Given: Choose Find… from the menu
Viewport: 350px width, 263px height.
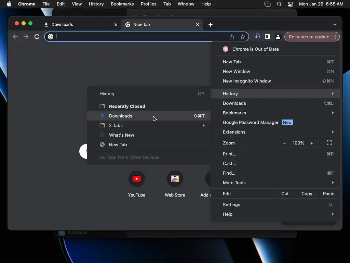Looking at the screenshot, I should point(275,173).
